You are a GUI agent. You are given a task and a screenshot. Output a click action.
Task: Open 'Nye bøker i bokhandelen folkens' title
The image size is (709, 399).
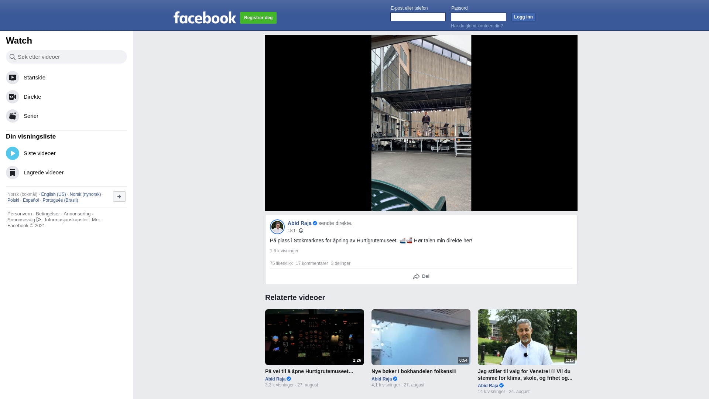tap(414, 371)
